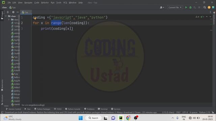Select f.py in the project tree

pos(15,57)
